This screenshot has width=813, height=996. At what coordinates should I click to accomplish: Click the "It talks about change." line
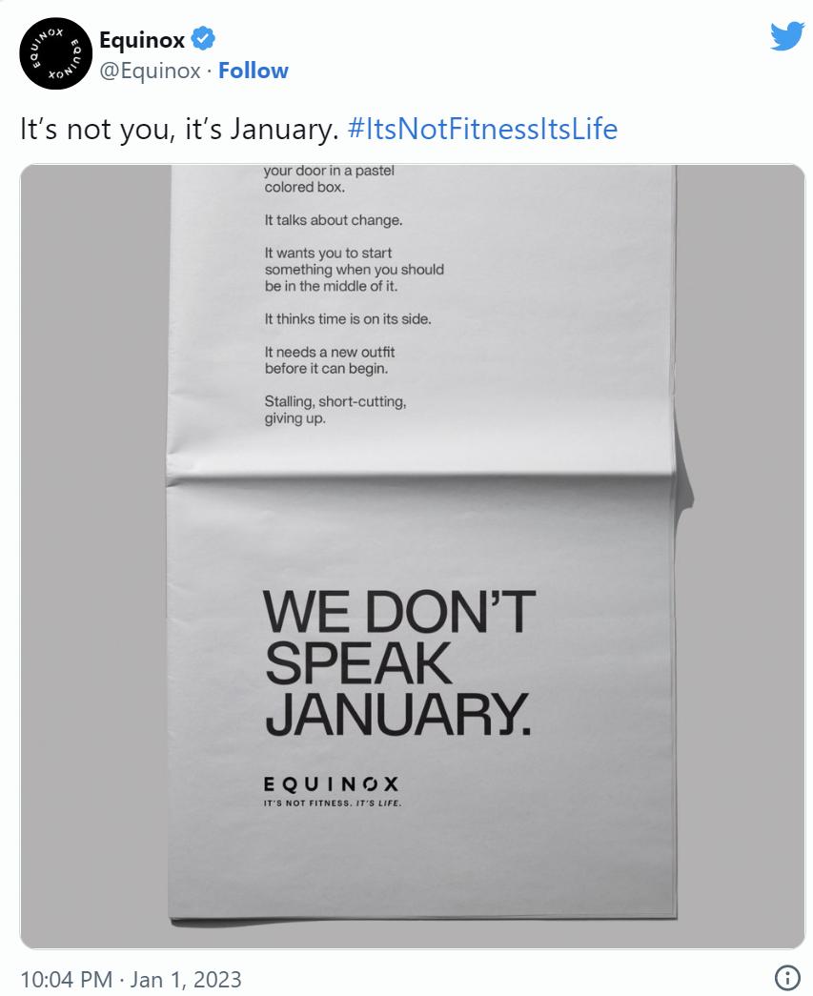point(334,220)
